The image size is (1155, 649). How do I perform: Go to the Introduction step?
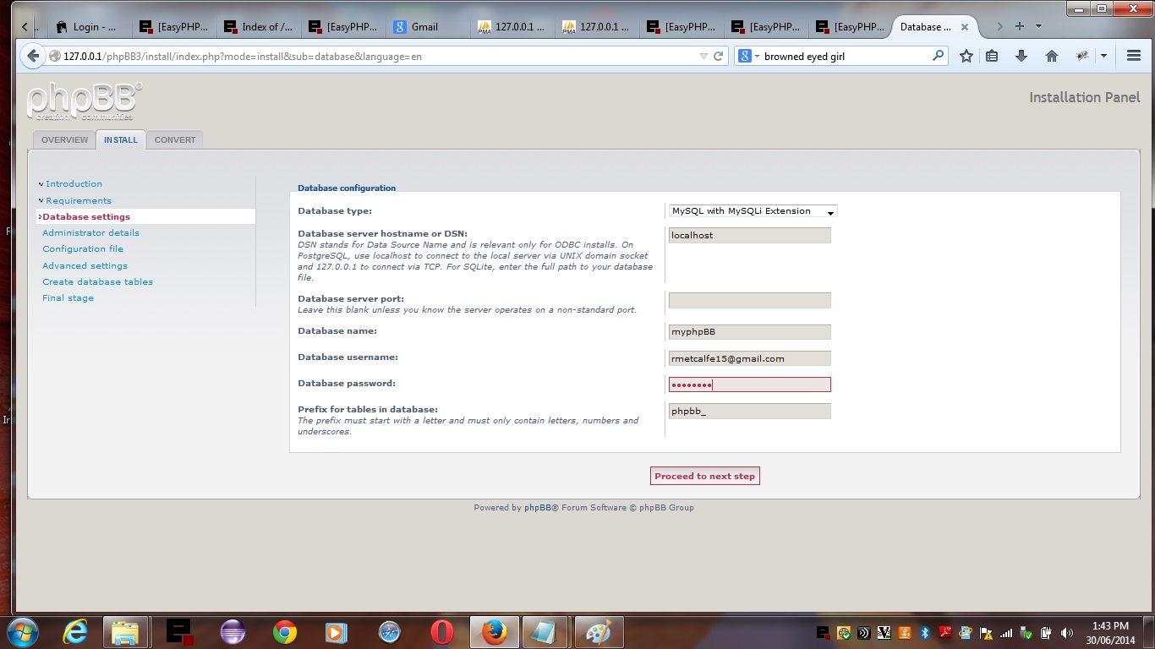click(x=74, y=184)
